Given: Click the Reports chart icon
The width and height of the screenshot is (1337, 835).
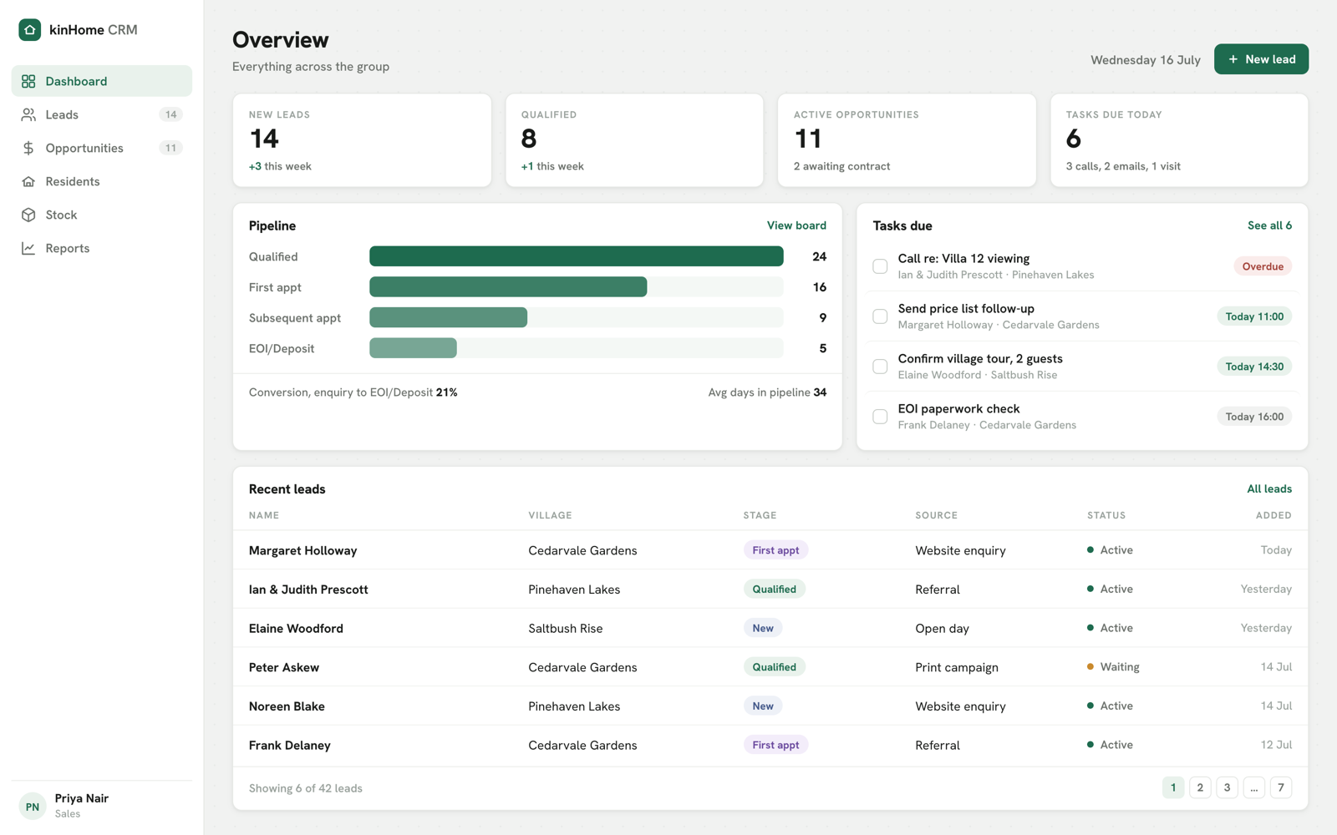Looking at the screenshot, I should pos(28,248).
